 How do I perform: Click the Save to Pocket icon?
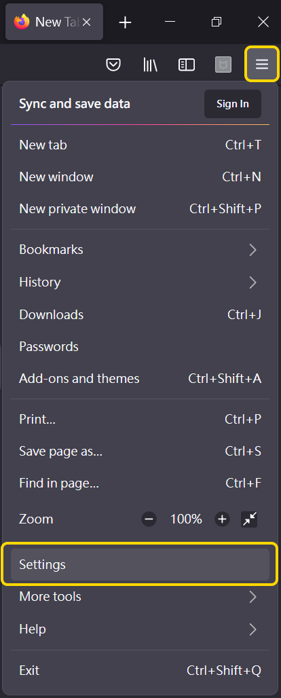click(x=113, y=65)
